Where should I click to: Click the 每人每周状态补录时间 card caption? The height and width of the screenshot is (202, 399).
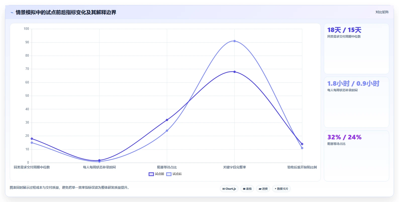[342, 90]
